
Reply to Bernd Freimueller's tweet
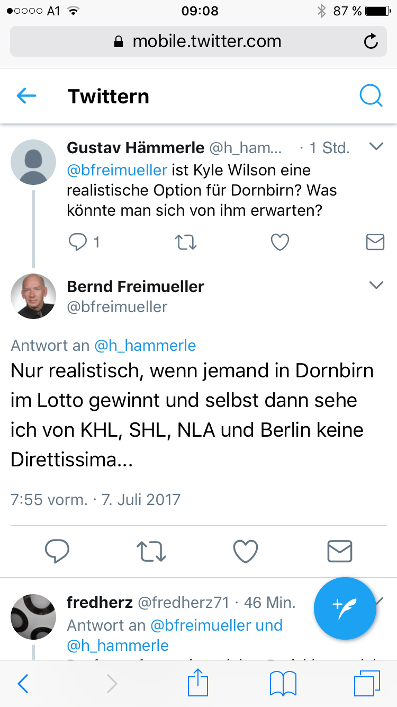coord(58,551)
